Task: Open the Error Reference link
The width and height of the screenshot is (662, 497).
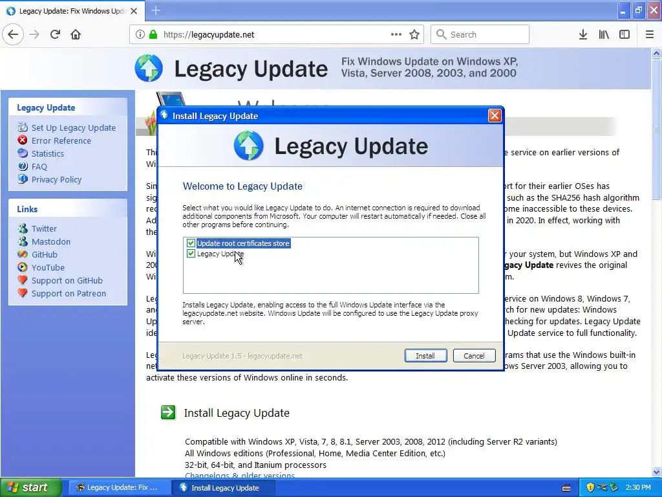Action: pos(61,140)
